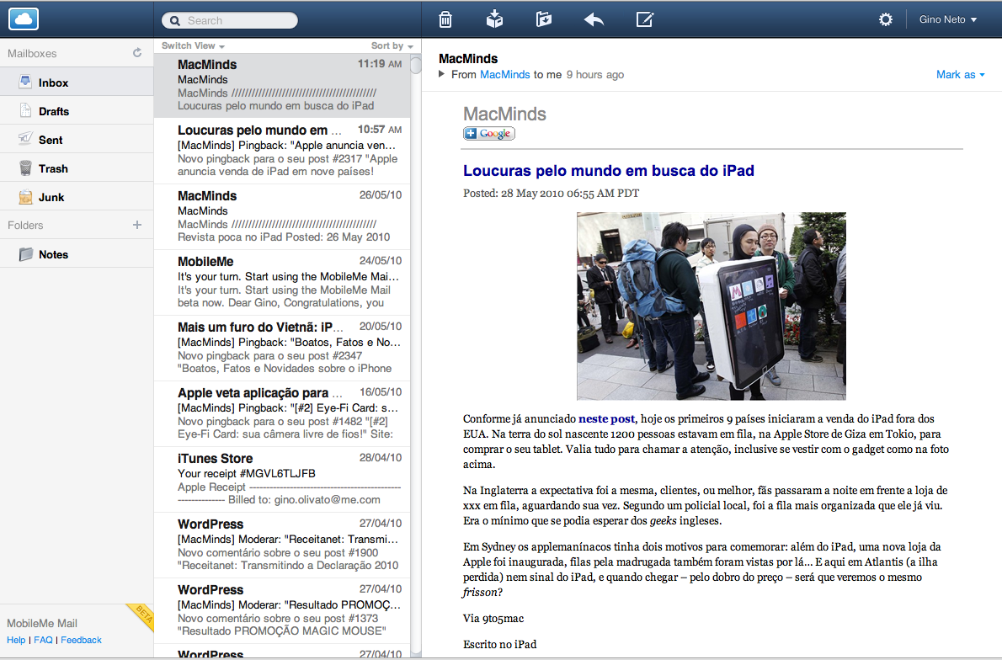Open the Mark as dropdown
The image size is (1002, 660).
(961, 75)
